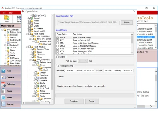The height and width of the screenshot is (118, 158).
Task: Click the Add folder toolbar icon
Action: pos(7,18)
